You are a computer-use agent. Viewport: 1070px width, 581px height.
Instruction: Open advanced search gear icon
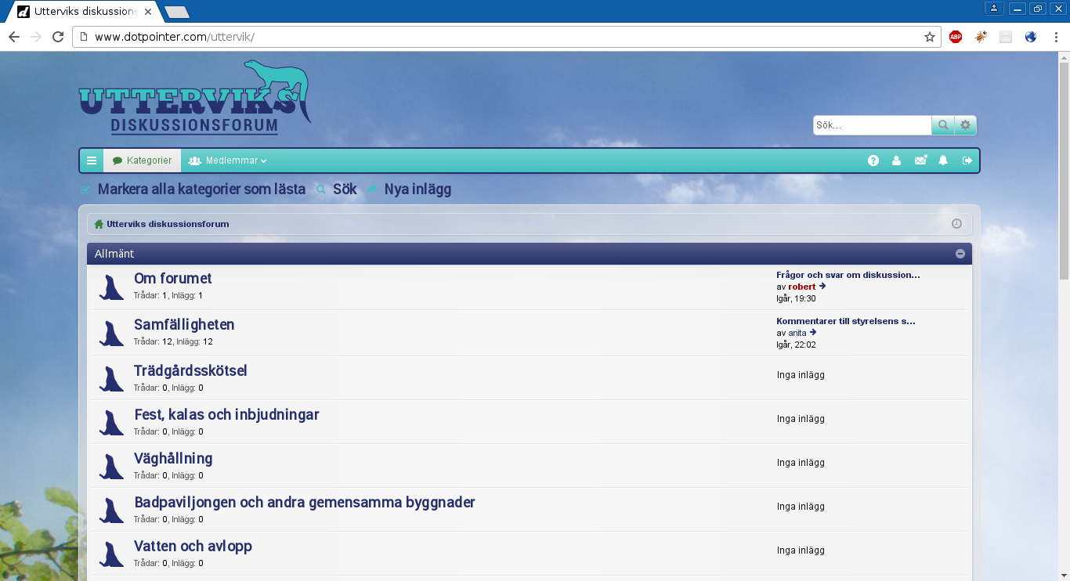pos(965,125)
